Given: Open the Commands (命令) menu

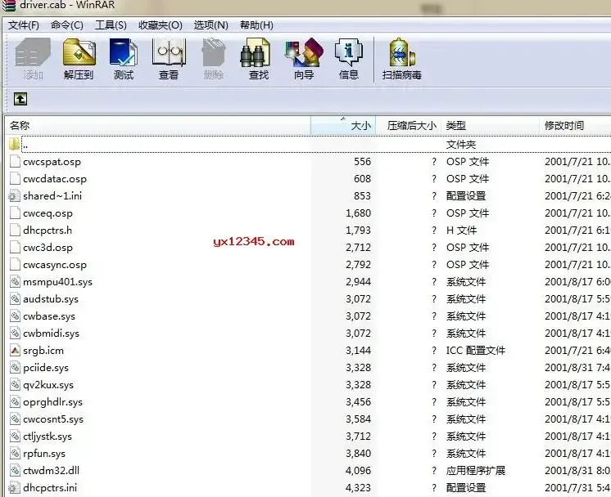Looking at the screenshot, I should point(66,25).
